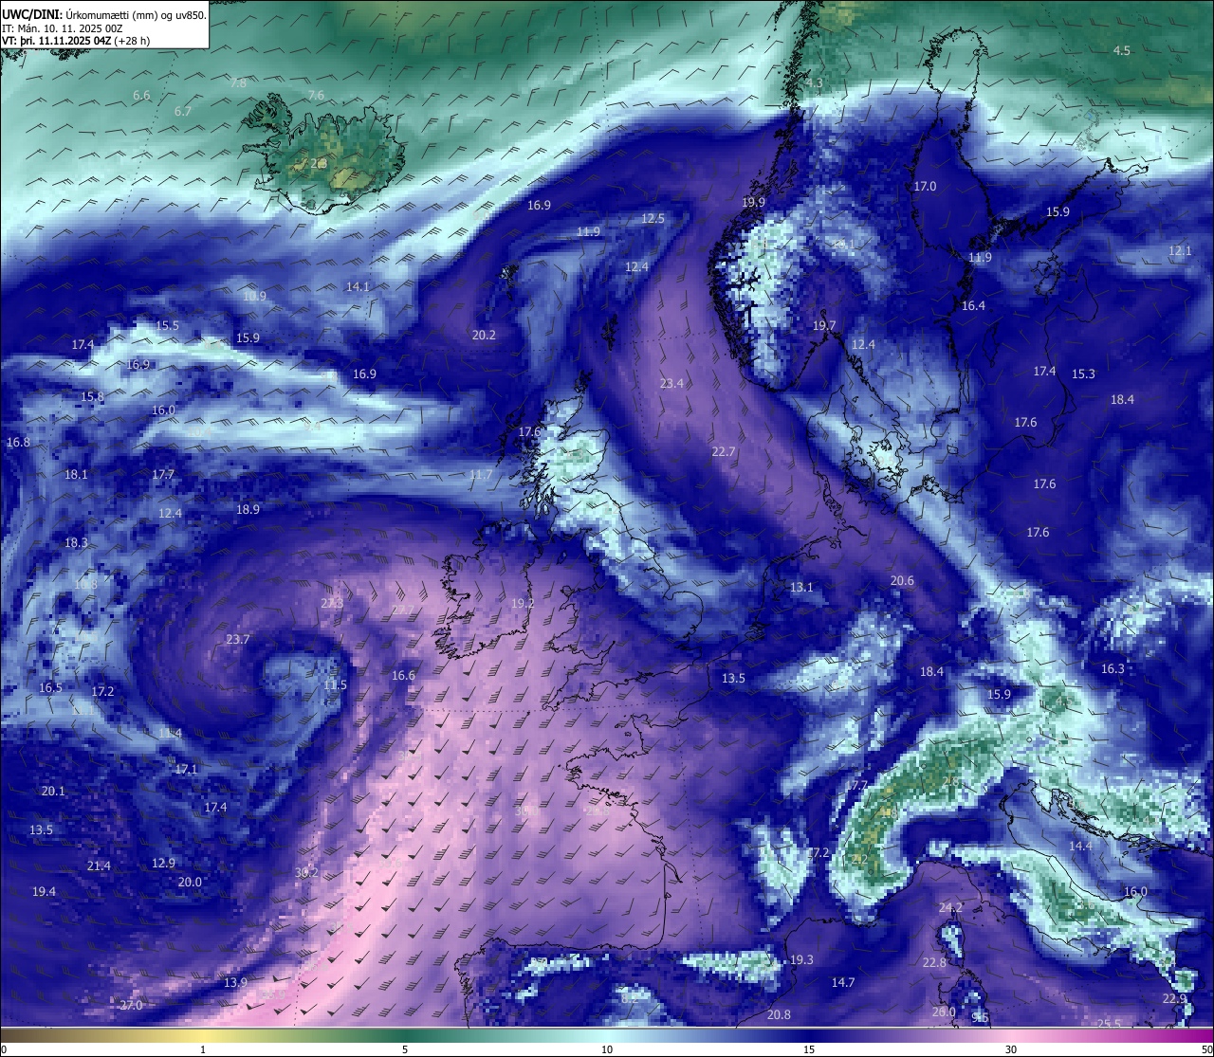Click the map value 12.5
The width and height of the screenshot is (1214, 1057).
[x=653, y=218]
